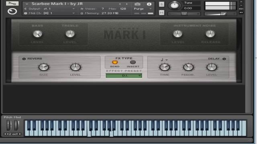Select the Insert FX type
Screen dimensions: 257x144
(133, 62)
